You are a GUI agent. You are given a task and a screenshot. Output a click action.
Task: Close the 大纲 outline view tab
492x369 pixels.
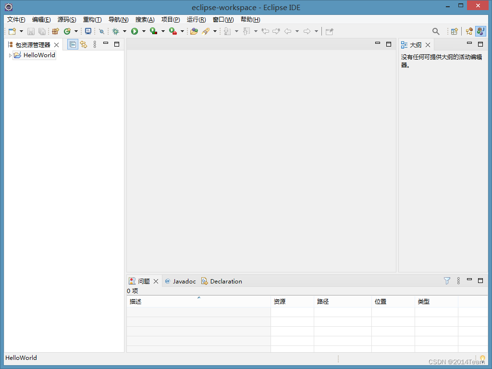click(x=427, y=45)
